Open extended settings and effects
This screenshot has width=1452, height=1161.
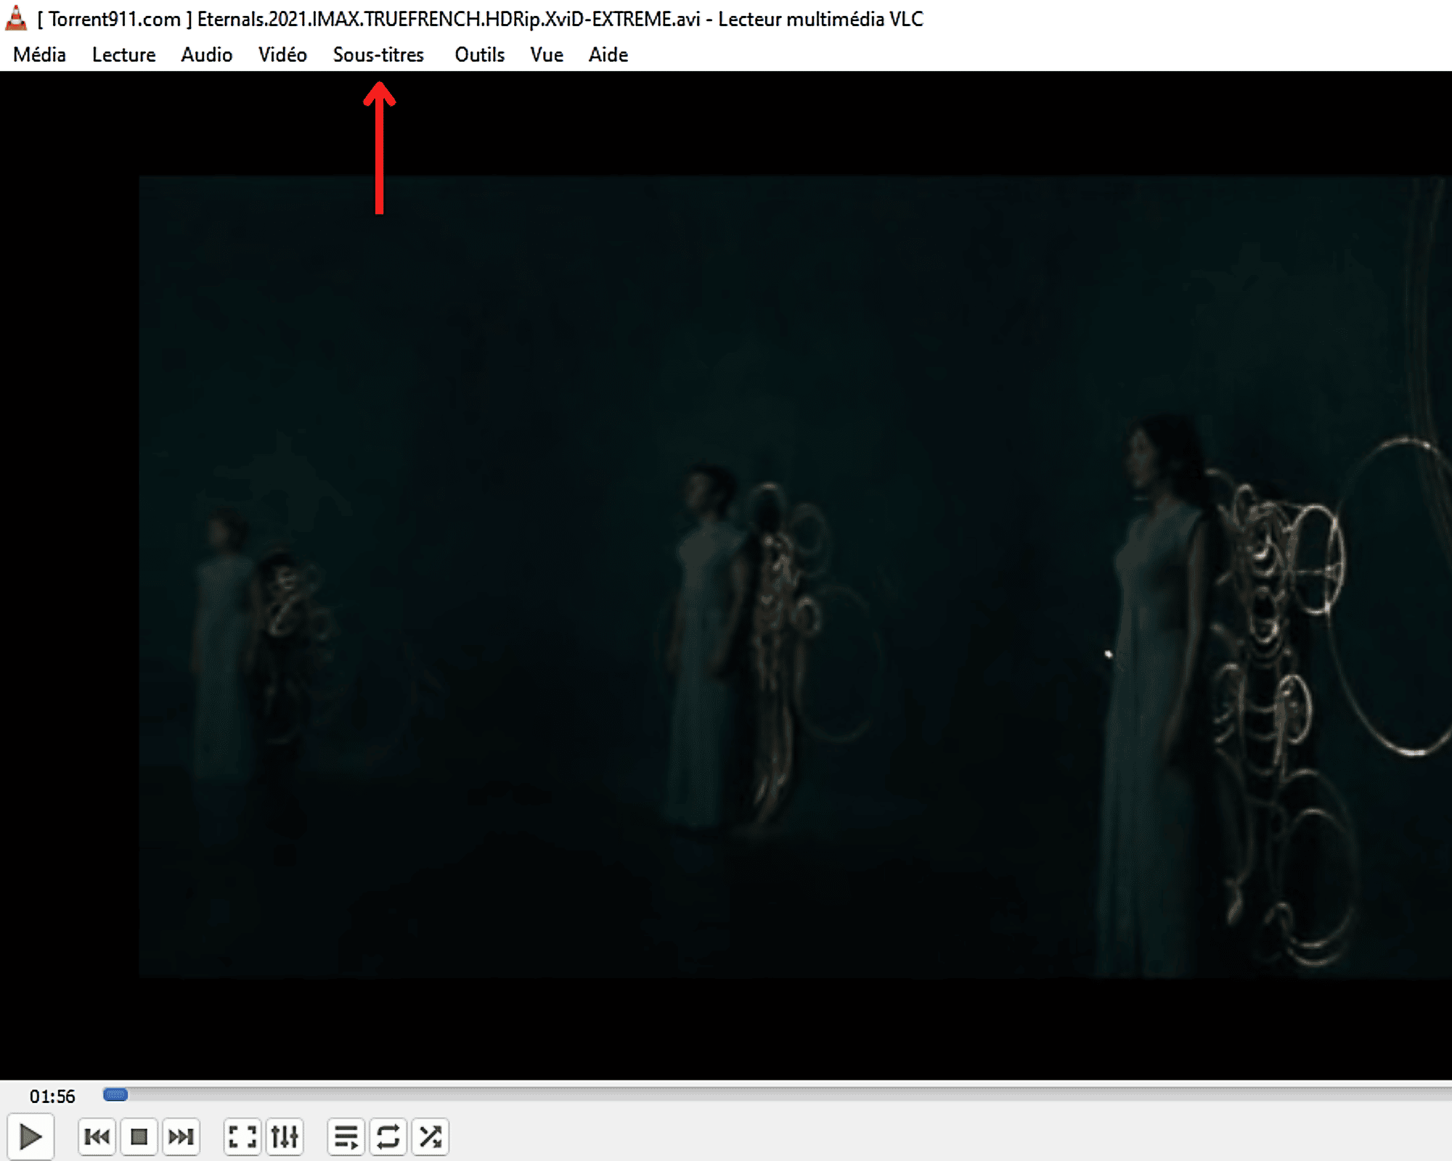coord(285,1136)
